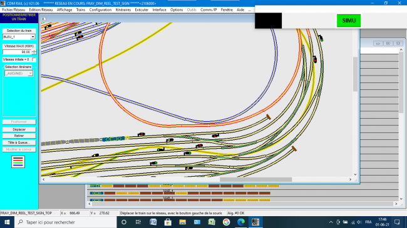Click the green SIMU indicator button
The width and height of the screenshot is (407, 228).
(x=349, y=21)
